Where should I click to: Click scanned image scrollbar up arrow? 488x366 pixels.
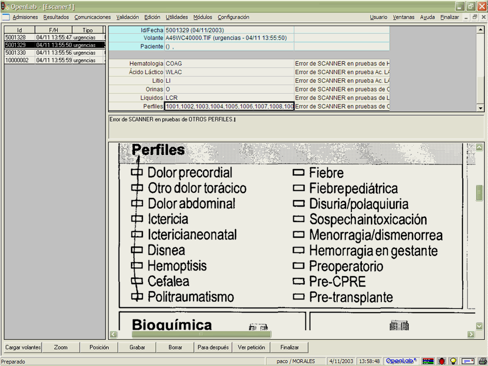[479, 147]
